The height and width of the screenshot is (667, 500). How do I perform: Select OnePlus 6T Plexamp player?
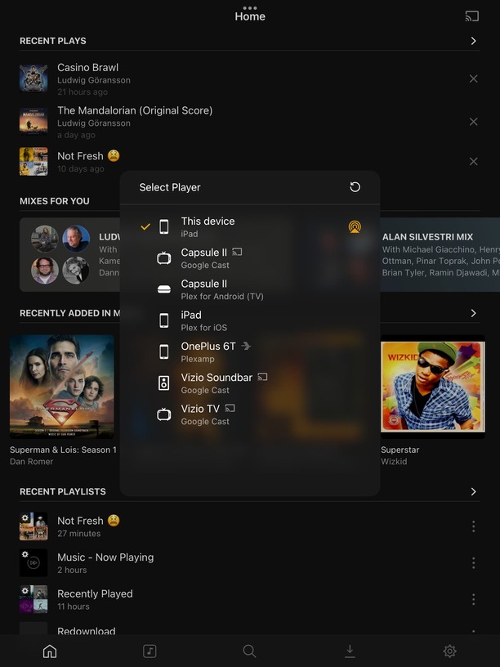250,352
